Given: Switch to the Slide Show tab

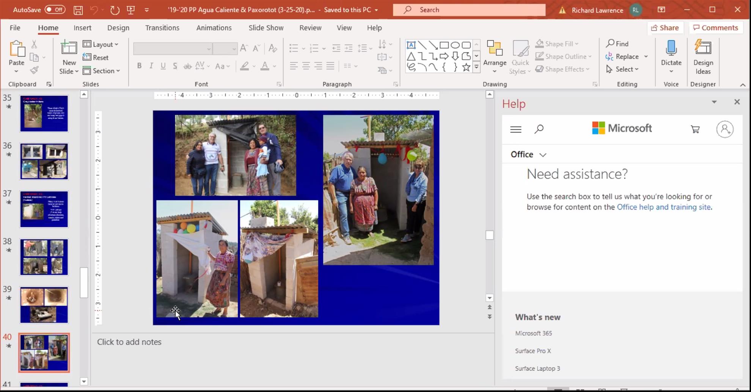Looking at the screenshot, I should (266, 28).
